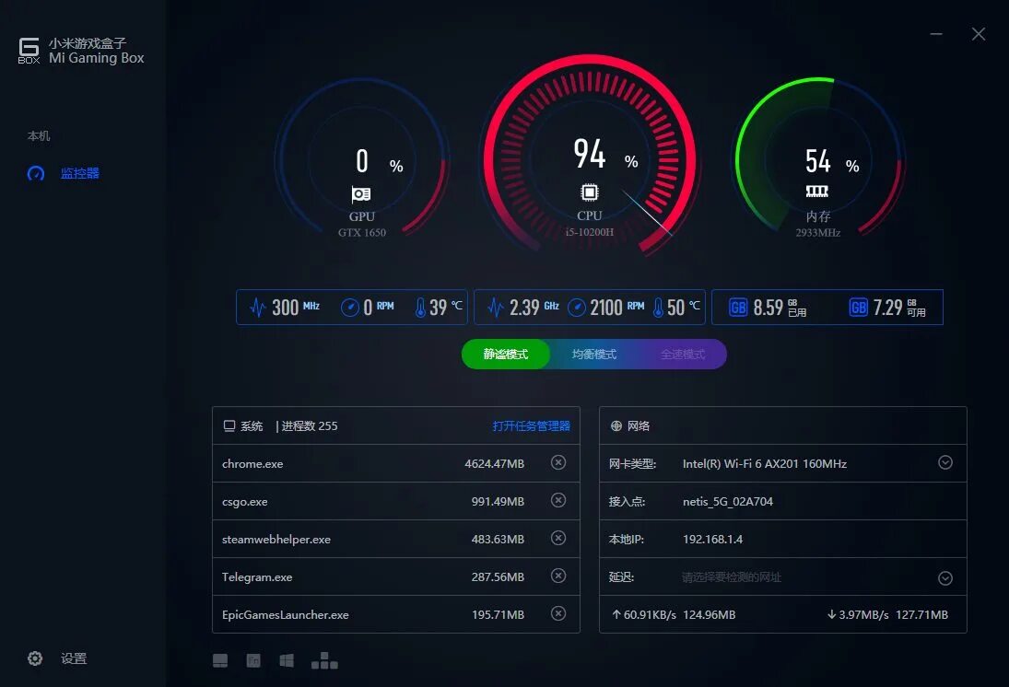Click the 2100 RPM CPU fan reading

617,308
